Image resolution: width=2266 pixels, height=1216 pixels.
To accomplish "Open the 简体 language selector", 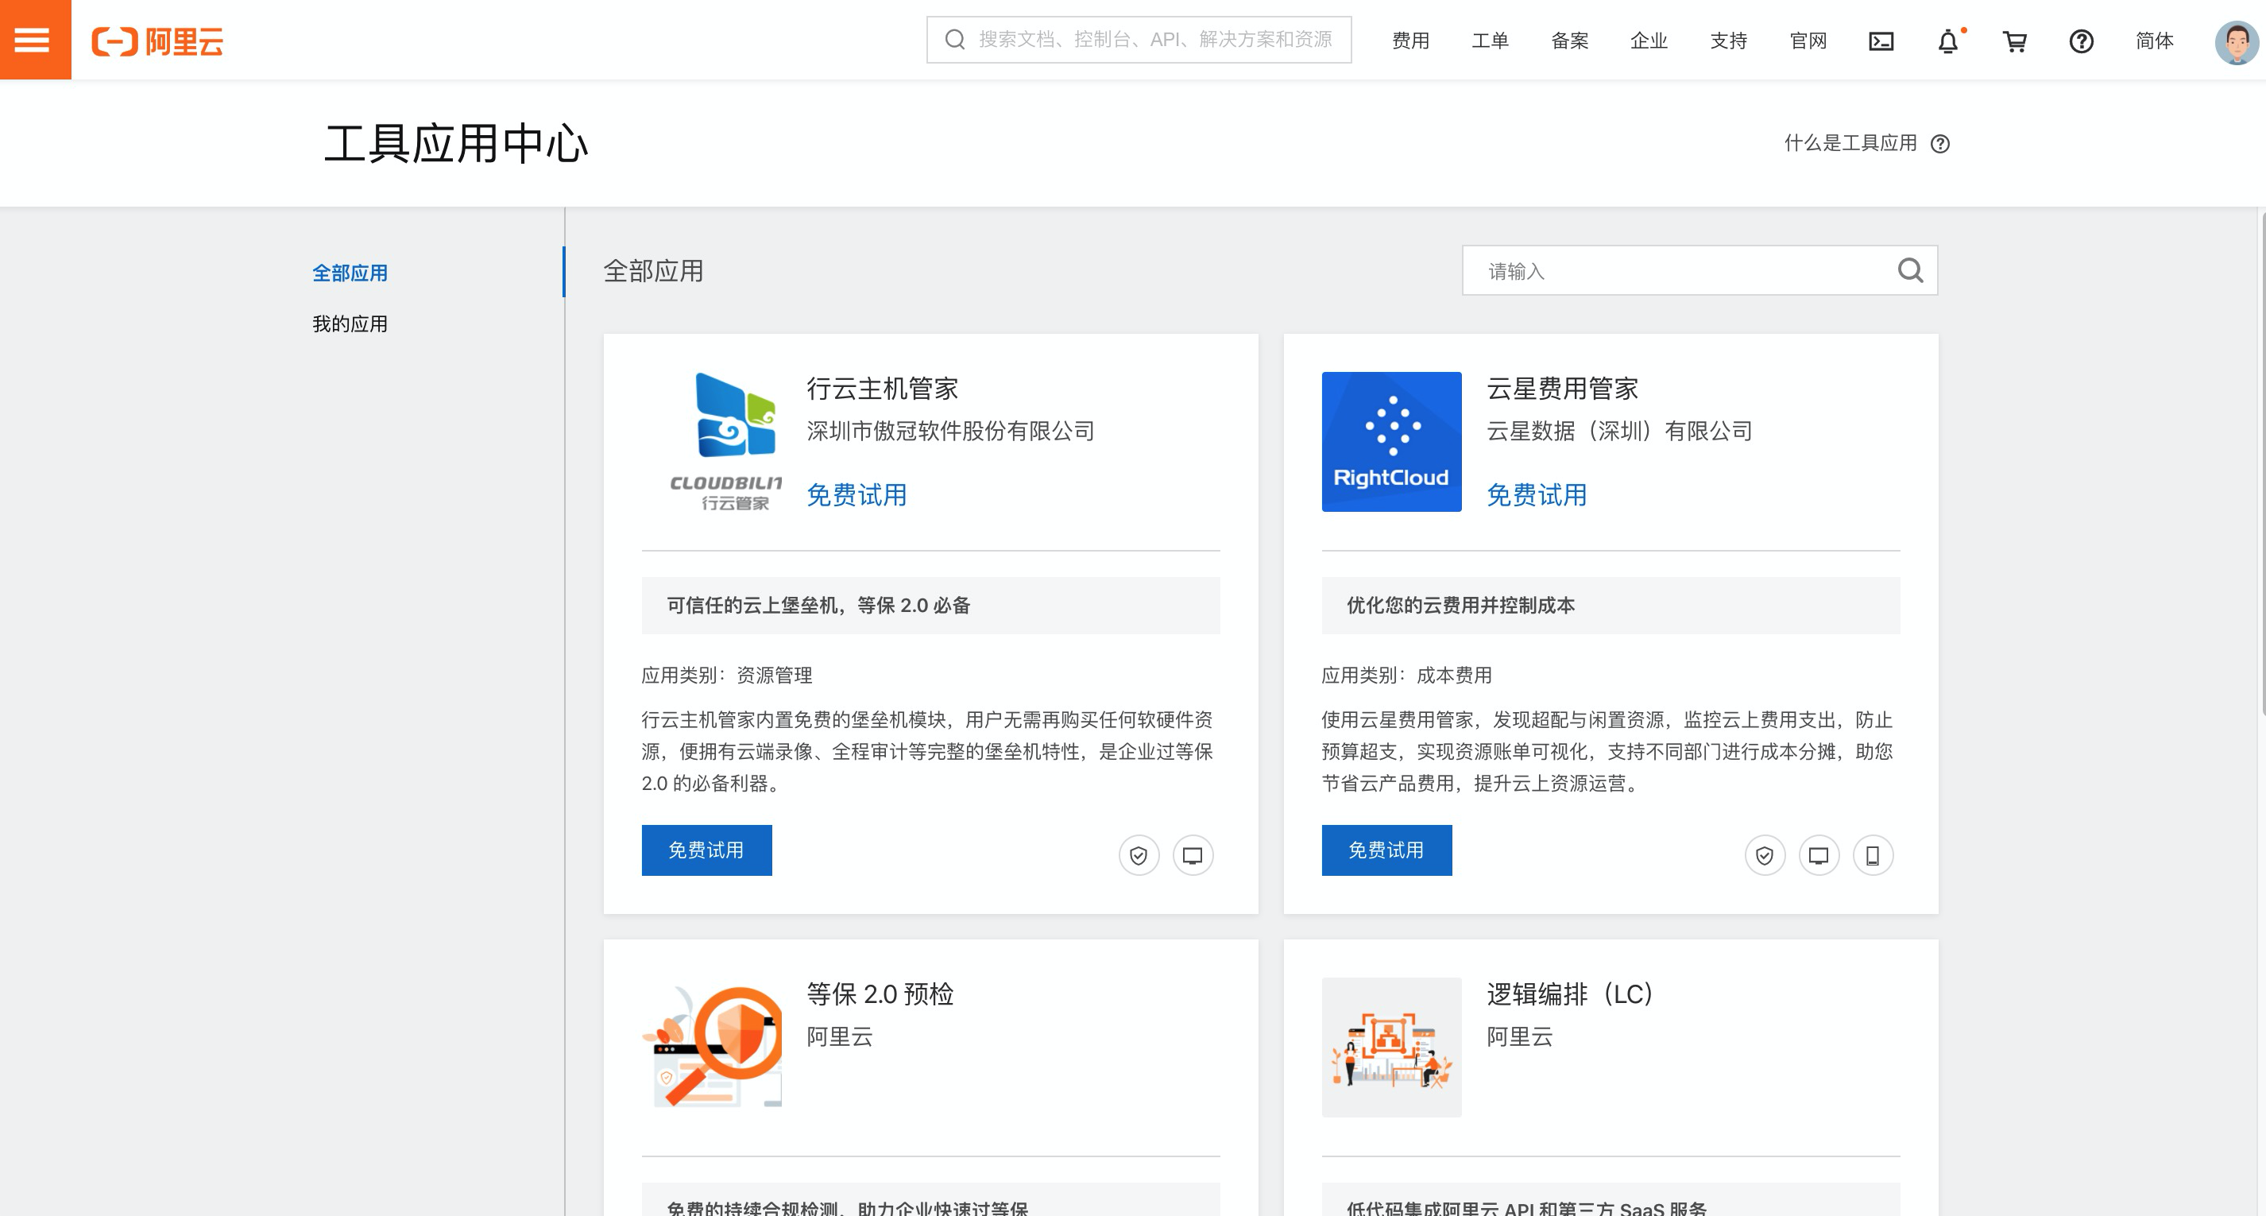I will click(x=2154, y=41).
